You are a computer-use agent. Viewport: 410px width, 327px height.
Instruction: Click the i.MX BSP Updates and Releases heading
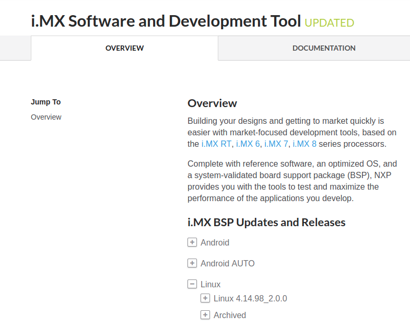point(266,222)
